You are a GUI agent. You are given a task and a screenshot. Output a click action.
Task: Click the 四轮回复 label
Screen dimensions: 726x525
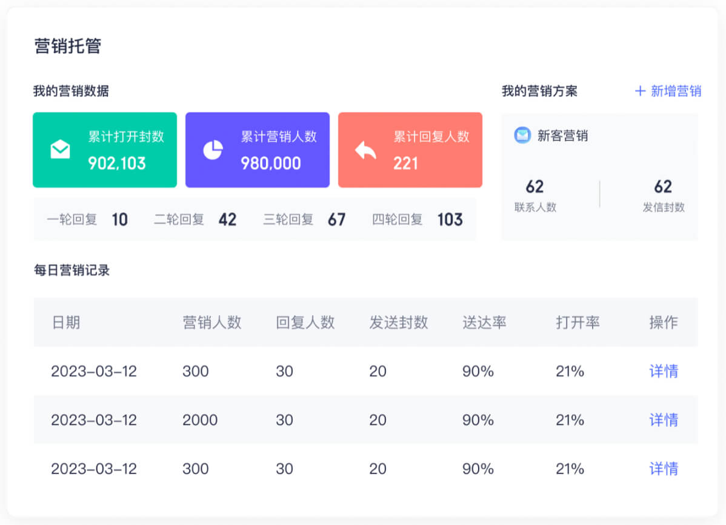[398, 219]
